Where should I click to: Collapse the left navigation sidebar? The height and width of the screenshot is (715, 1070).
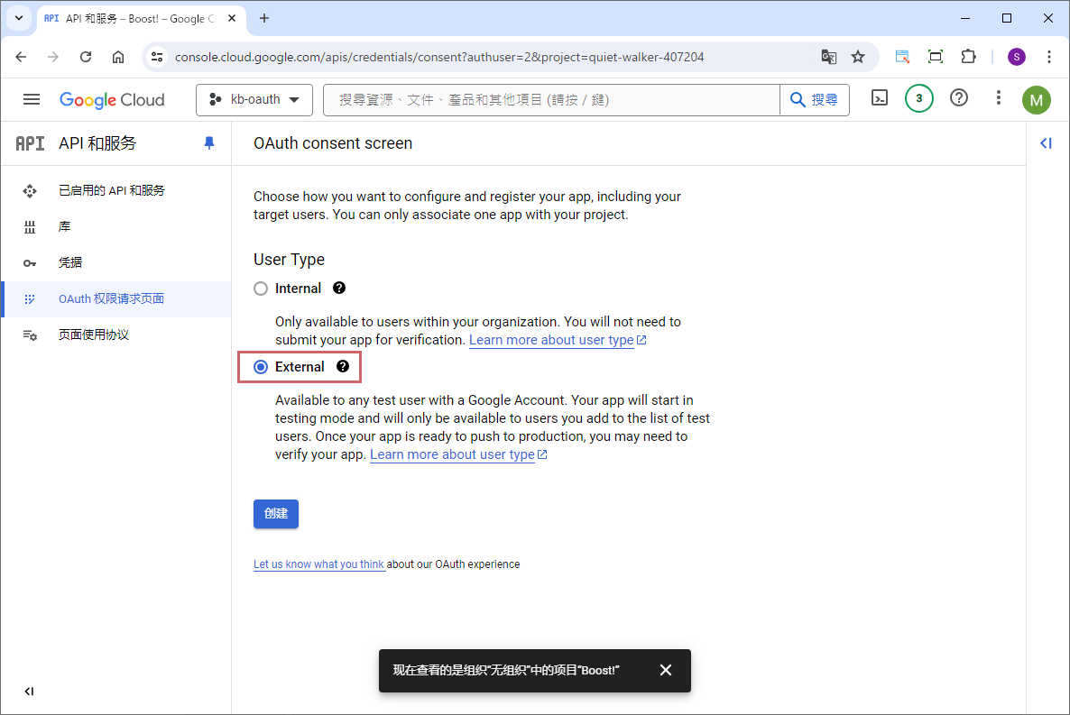click(29, 692)
